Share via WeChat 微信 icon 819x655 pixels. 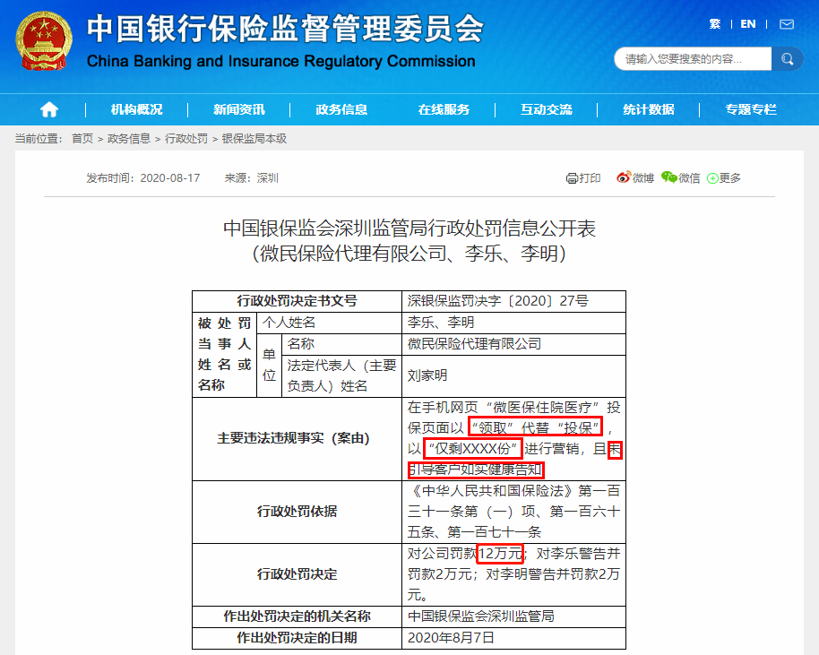(x=681, y=178)
